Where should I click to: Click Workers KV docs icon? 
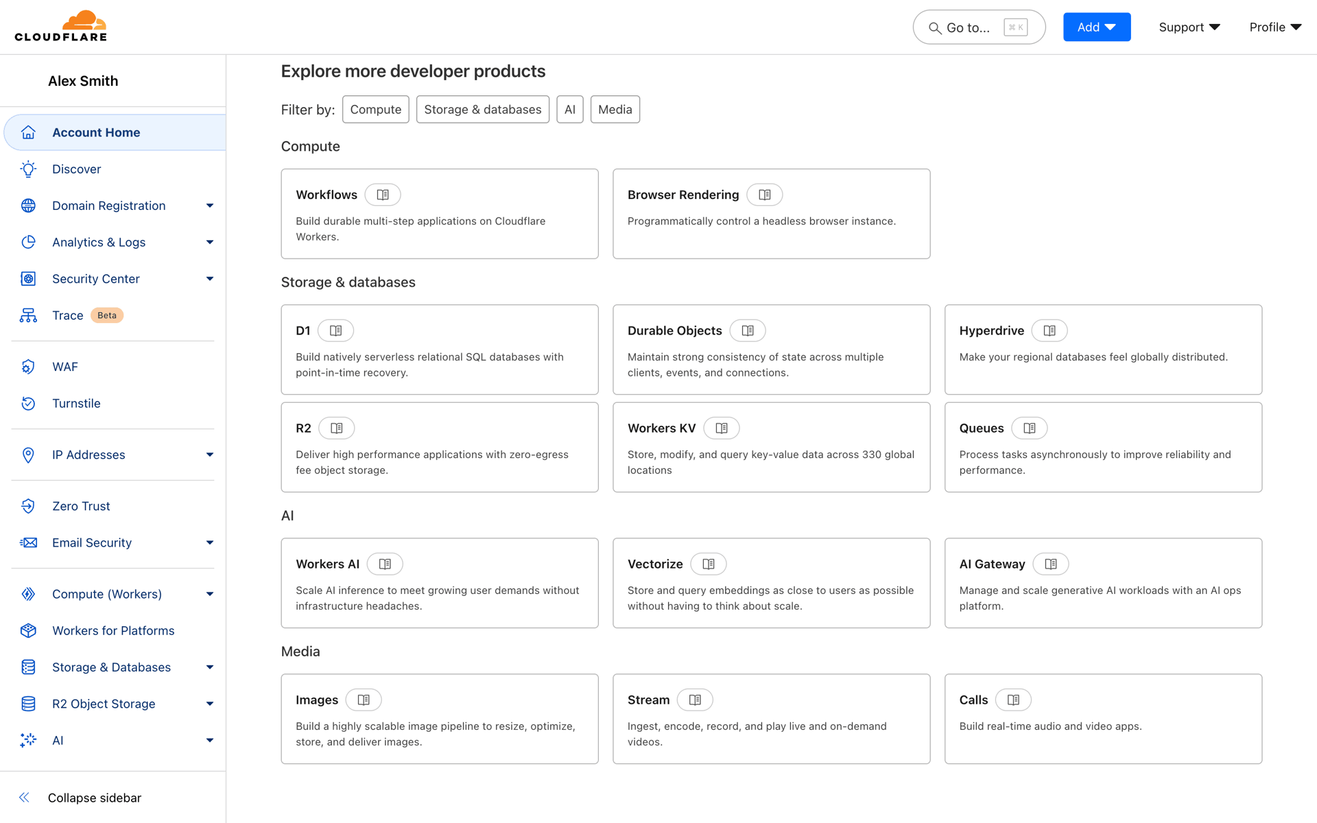722,428
